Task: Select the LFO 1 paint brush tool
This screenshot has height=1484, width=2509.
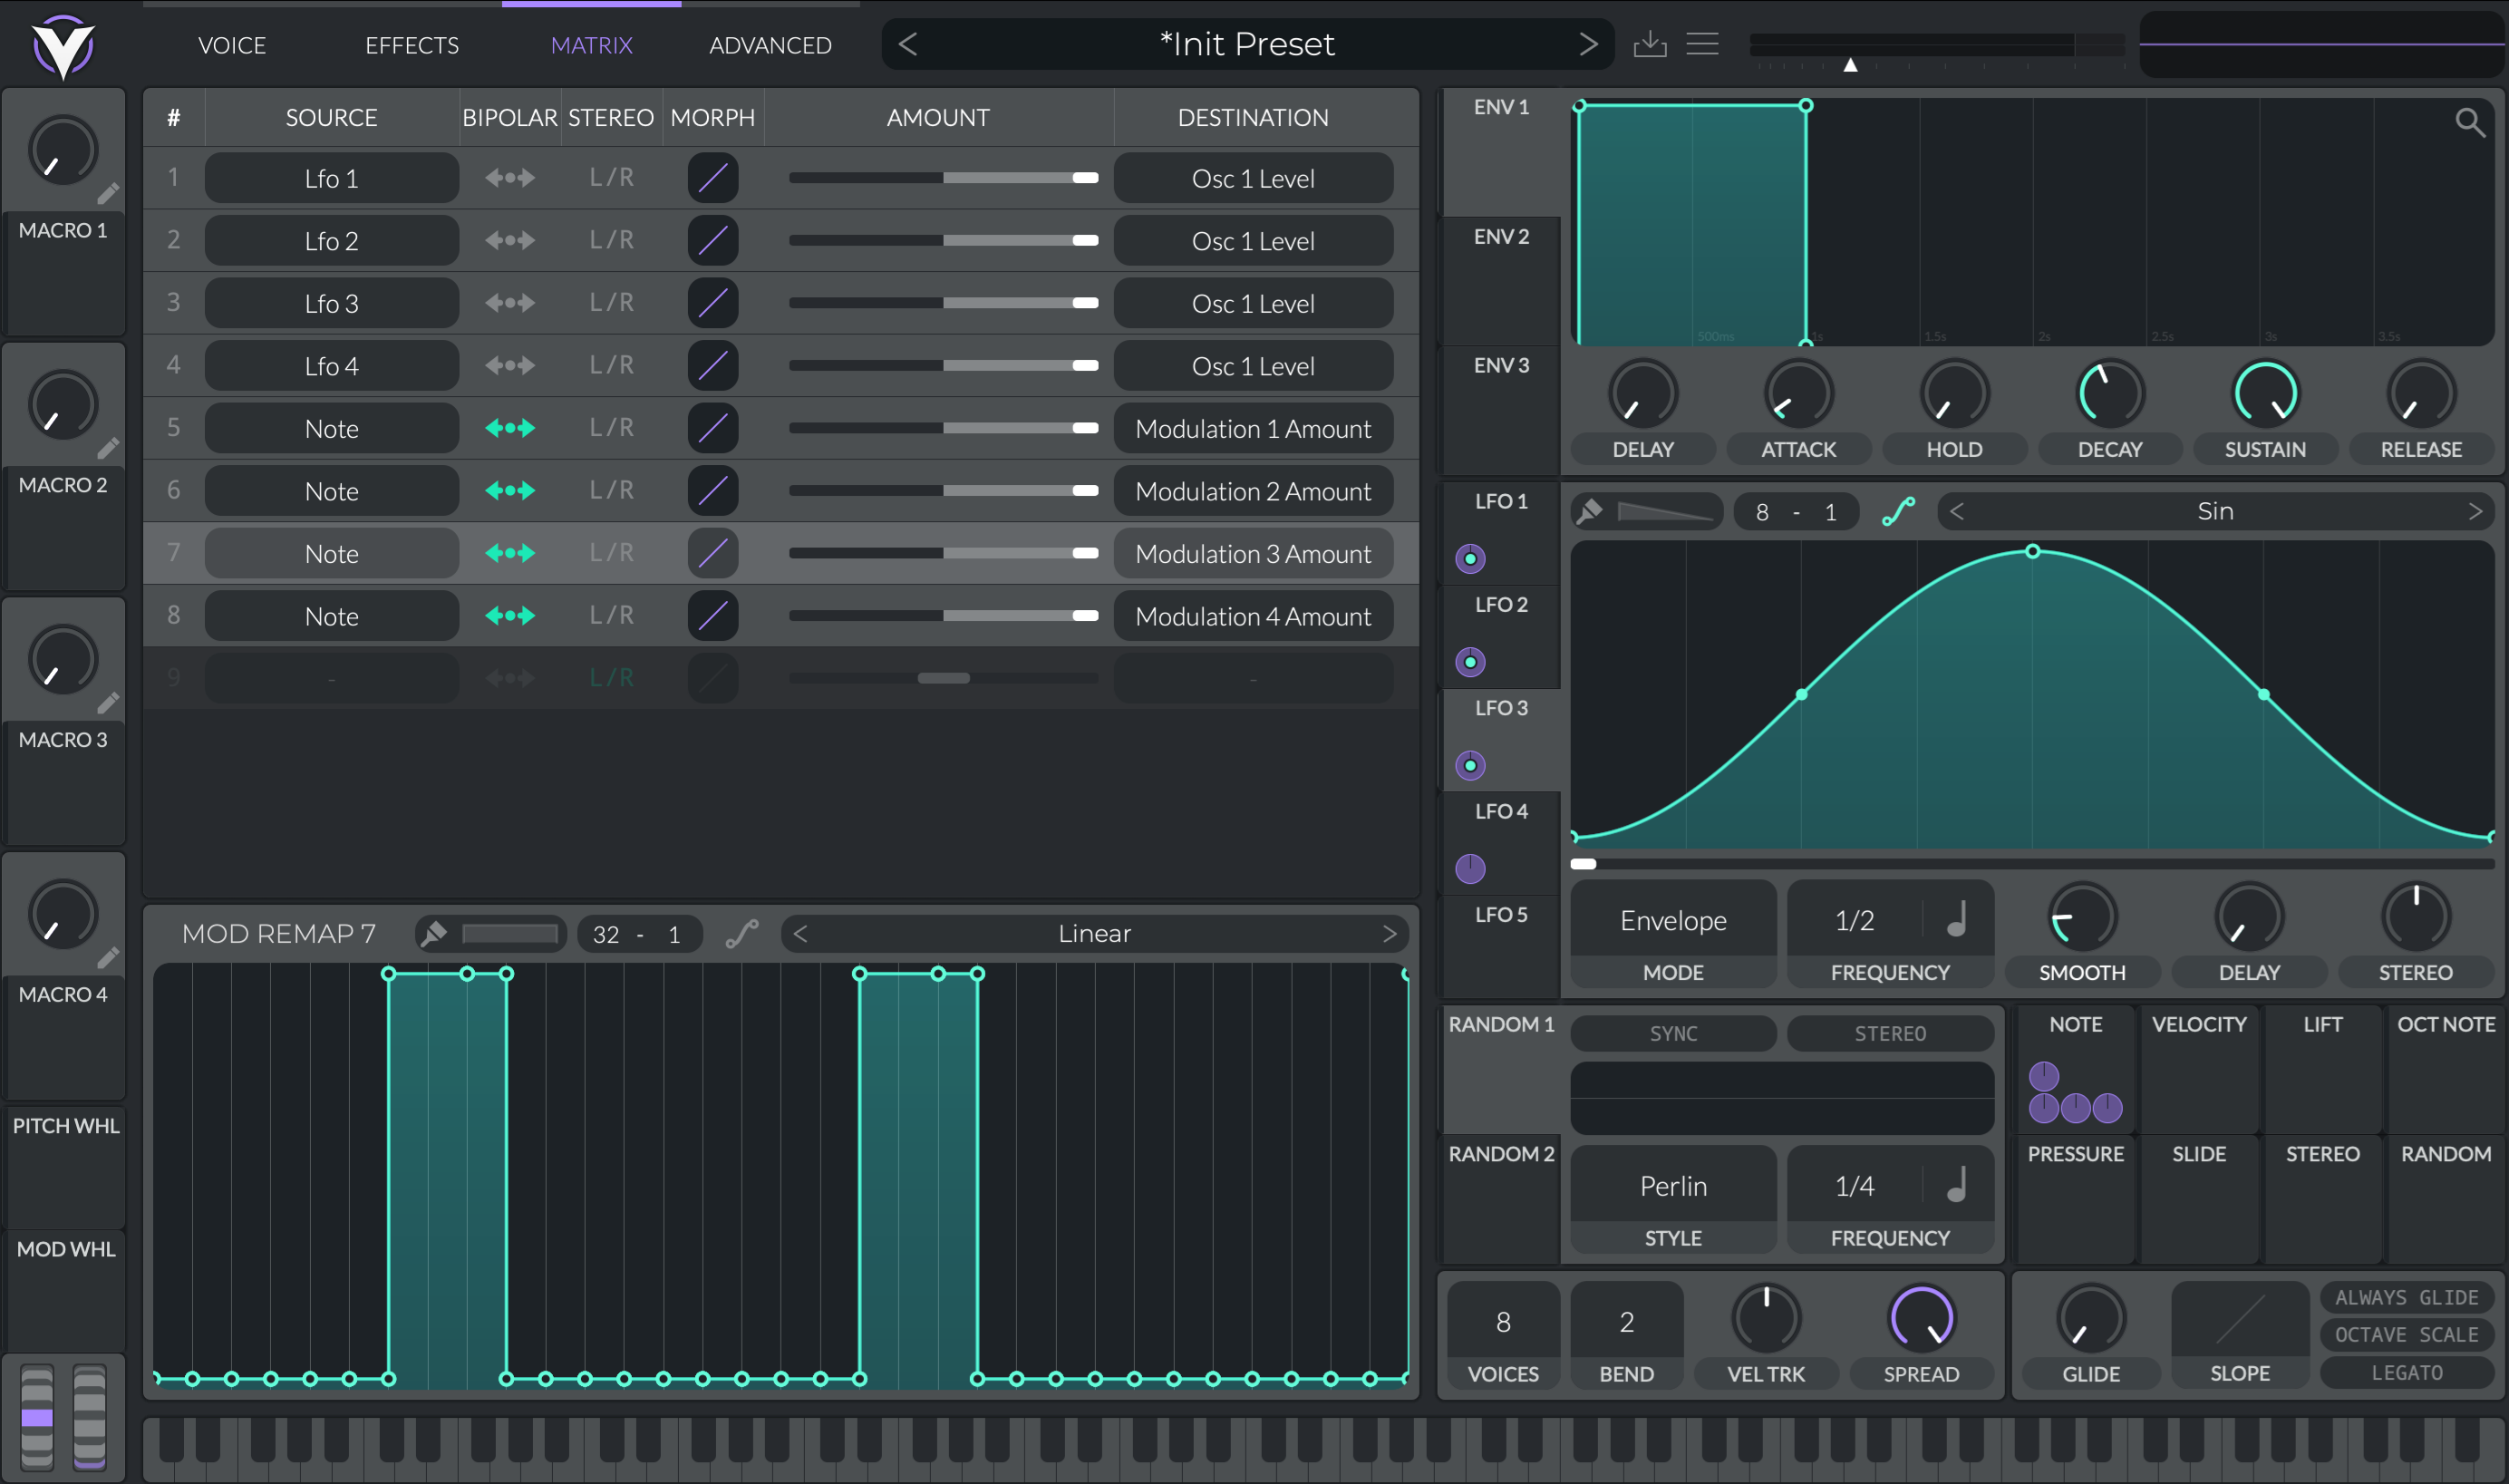Action: point(1589,512)
